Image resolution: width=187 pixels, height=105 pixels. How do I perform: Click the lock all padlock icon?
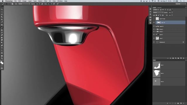(x=163, y=15)
